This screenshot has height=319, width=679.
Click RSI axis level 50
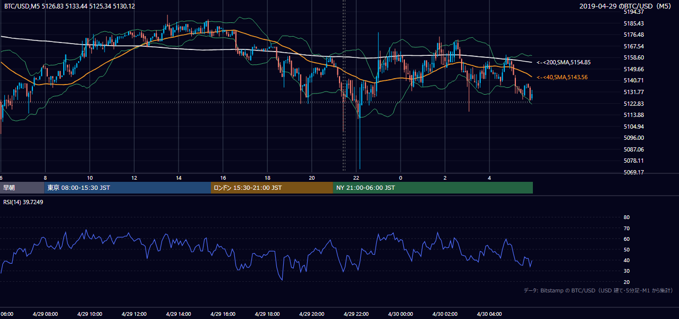626,249
